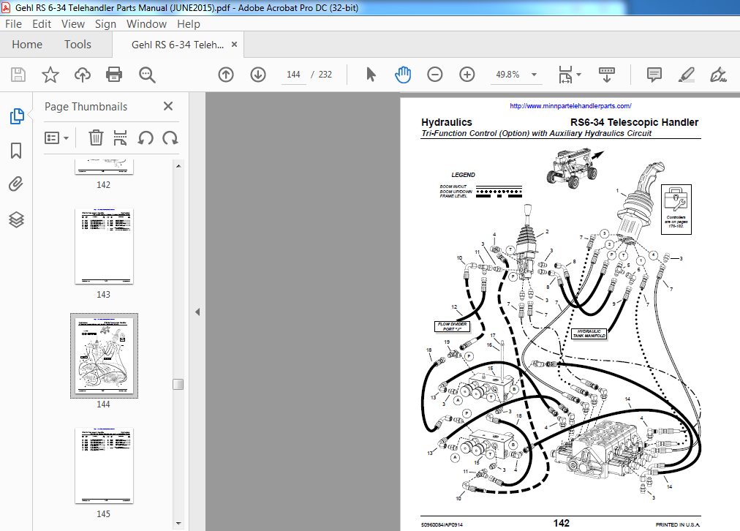Select page 143 thumbnail

(x=104, y=246)
